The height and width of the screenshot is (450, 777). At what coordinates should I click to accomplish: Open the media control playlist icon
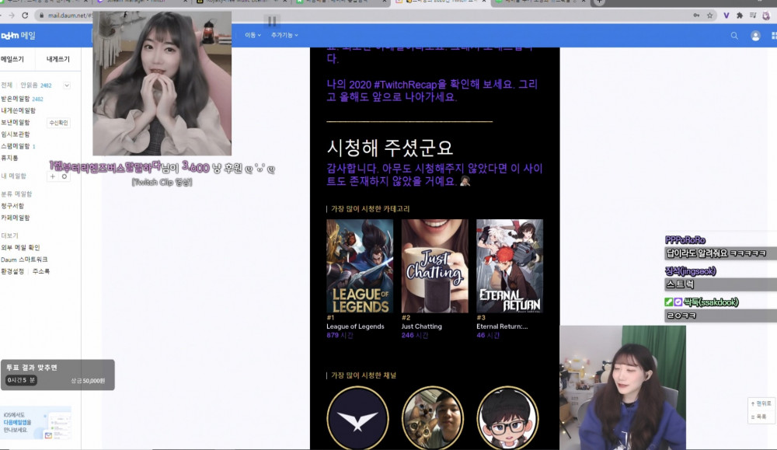pos(753,16)
